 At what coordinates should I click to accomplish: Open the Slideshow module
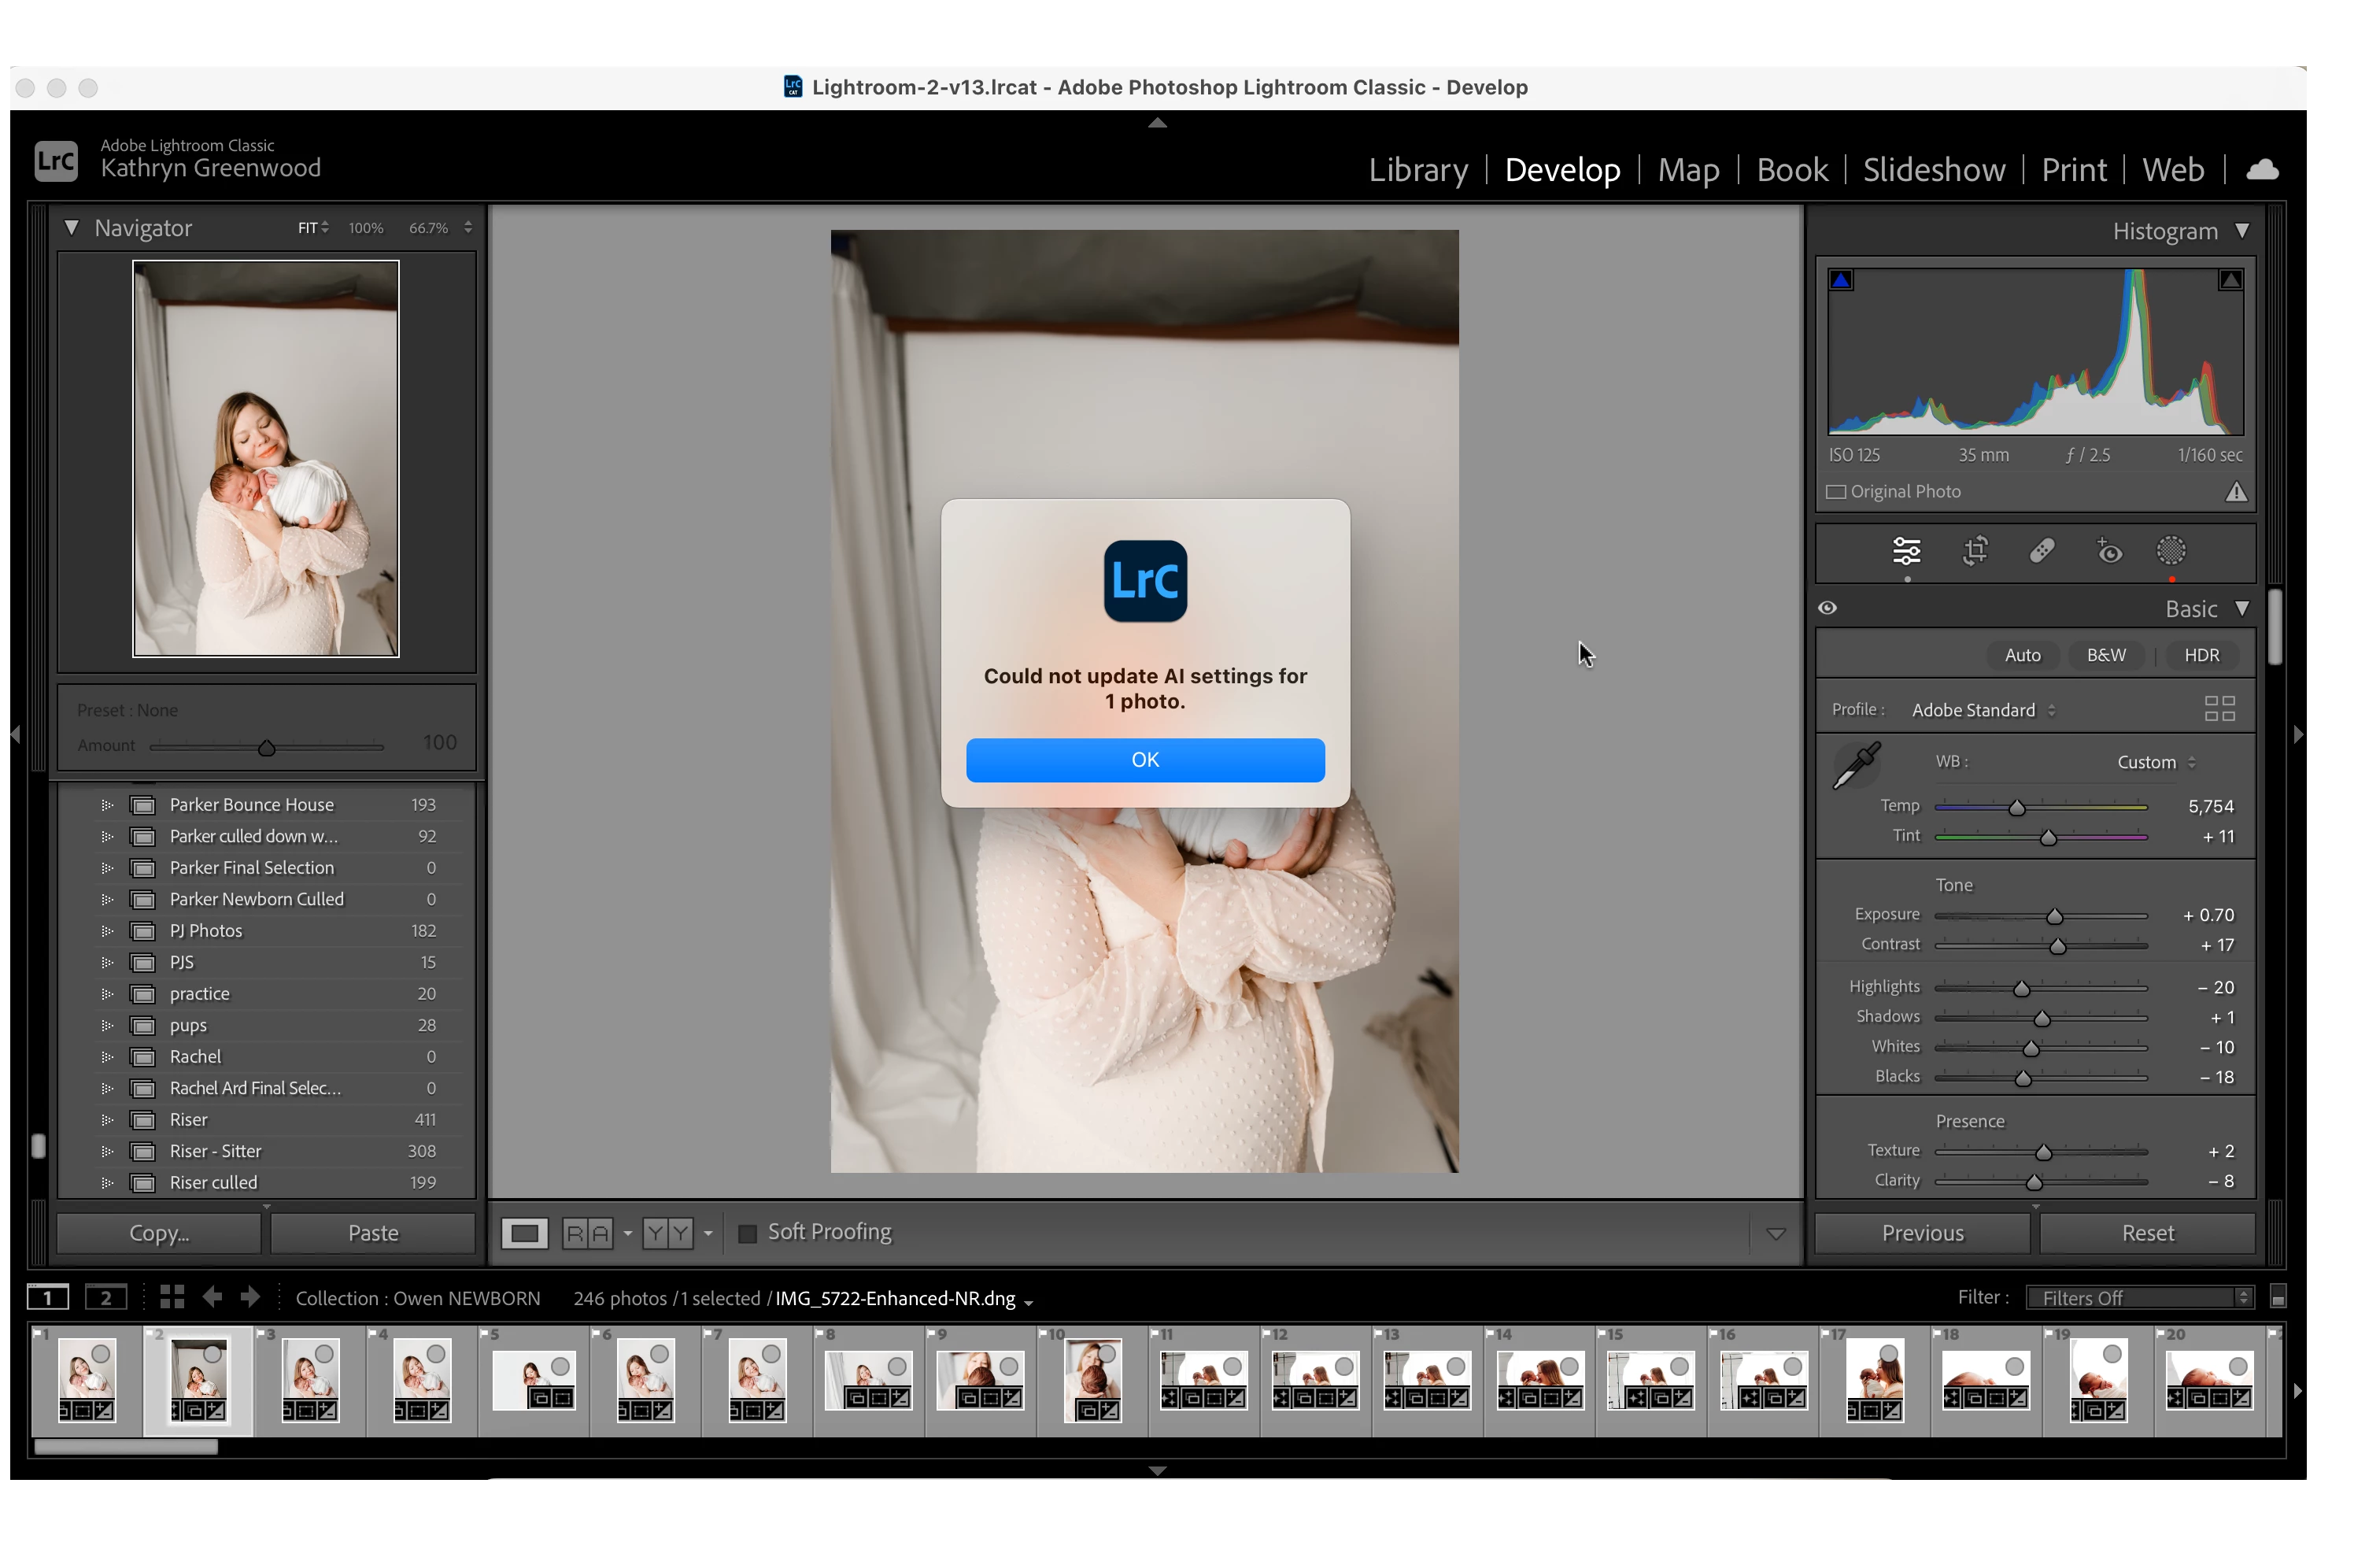click(1933, 170)
